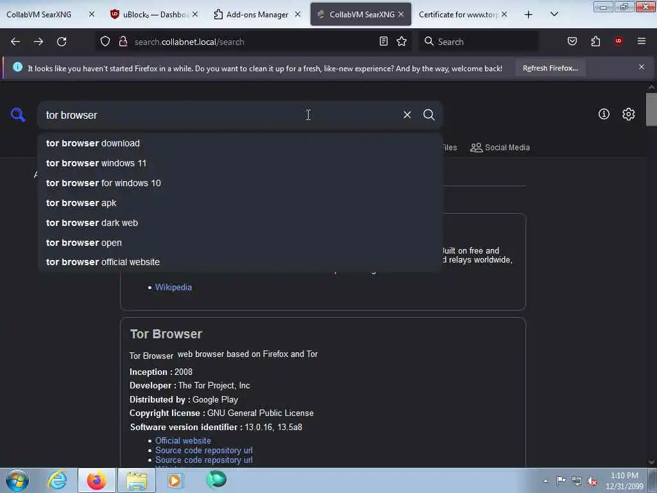
Task: Dismiss the Refresh Firefox notification bar
Action: click(x=642, y=67)
